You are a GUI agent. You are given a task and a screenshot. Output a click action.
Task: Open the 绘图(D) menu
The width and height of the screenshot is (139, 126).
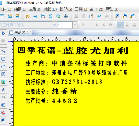50,9
